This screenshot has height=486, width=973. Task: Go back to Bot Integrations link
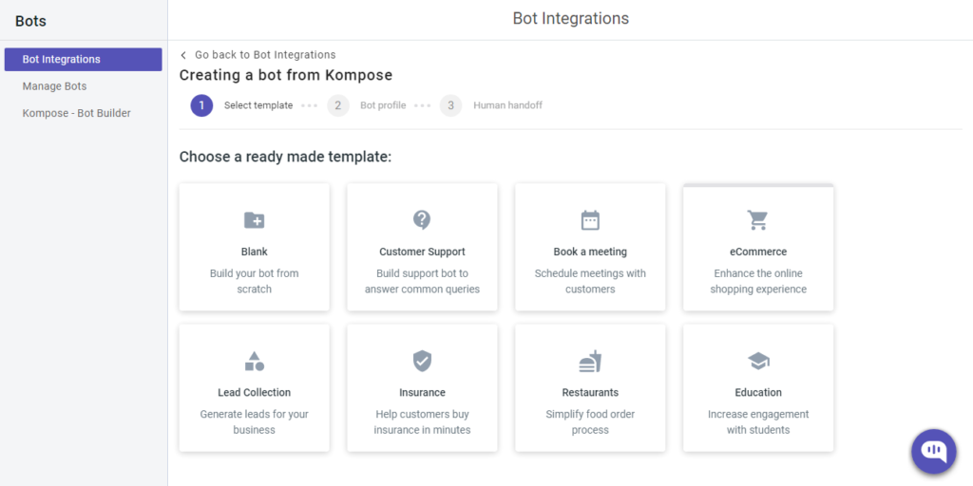(x=265, y=54)
